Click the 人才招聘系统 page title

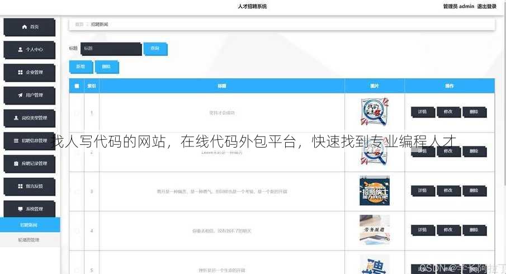[252, 6]
